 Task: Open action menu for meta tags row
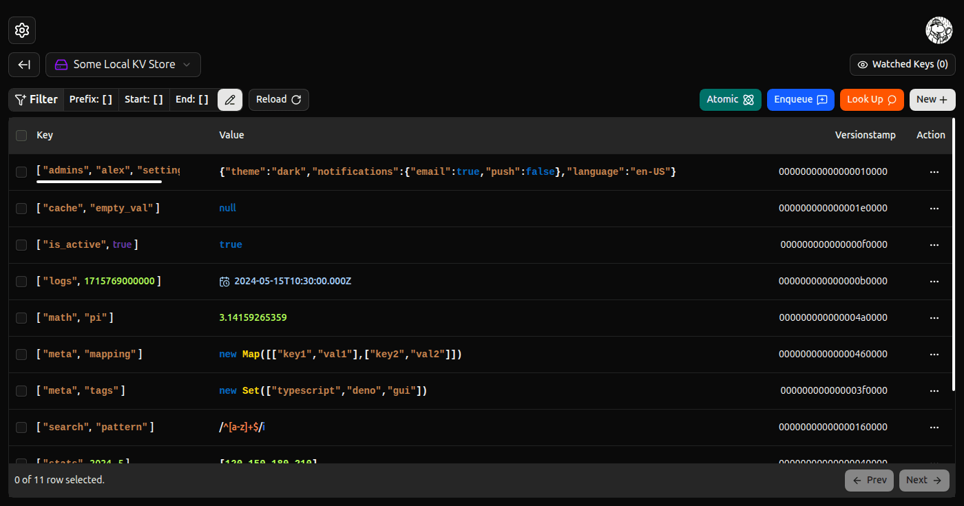934,391
